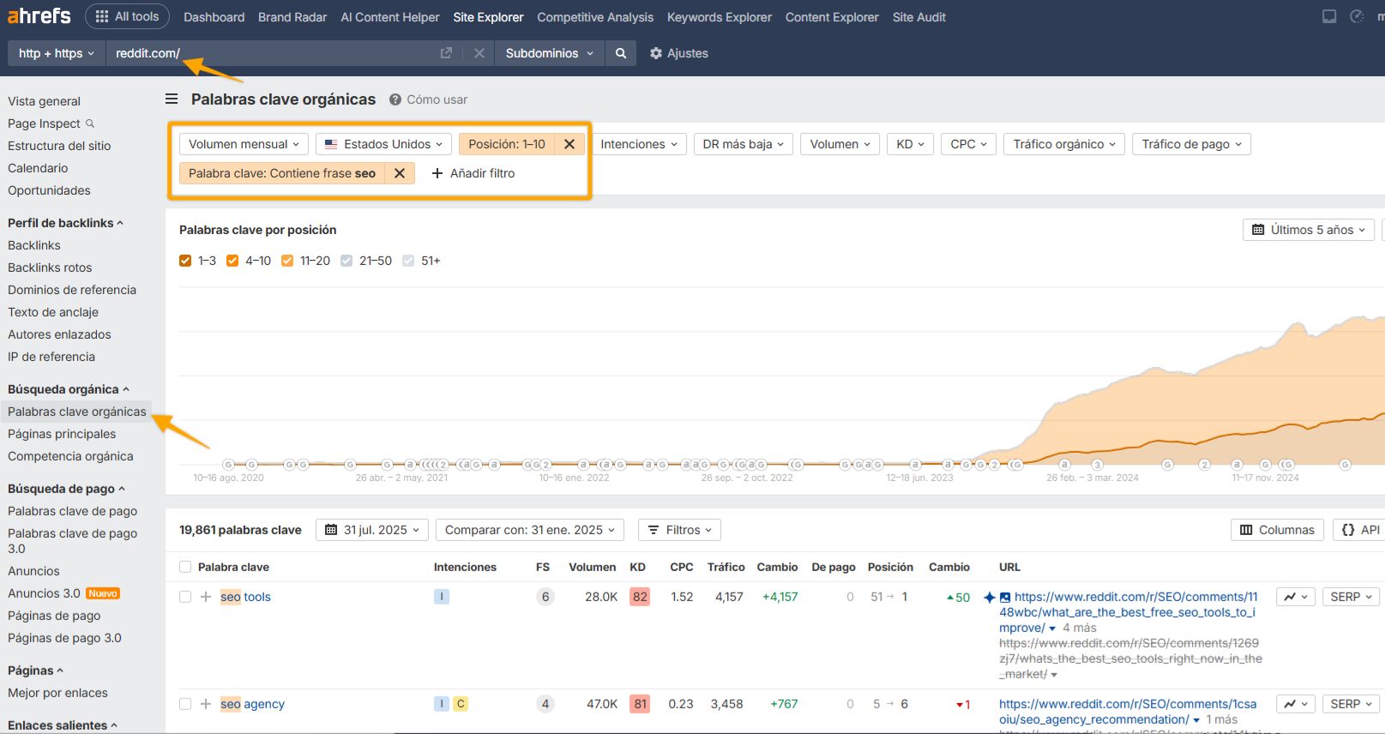Click the reddit.com/ URL input field
Screen dimensions: 1385x734
(270, 53)
